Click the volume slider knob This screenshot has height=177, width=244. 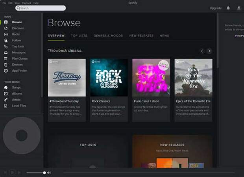click(x=44, y=173)
